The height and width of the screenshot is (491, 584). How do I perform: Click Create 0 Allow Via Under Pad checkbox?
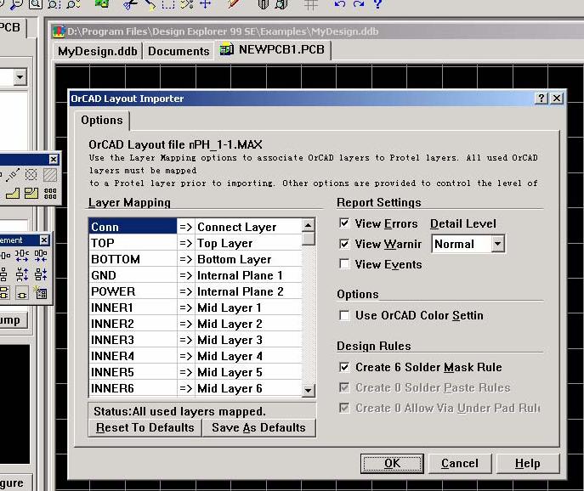pyautogui.click(x=344, y=408)
